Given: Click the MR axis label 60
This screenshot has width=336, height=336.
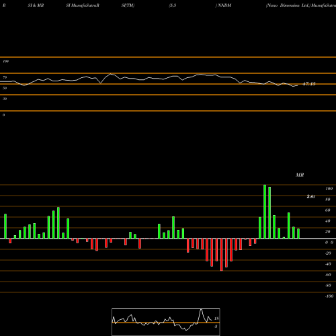Looking at the screenshot, I should (x=328, y=210).
